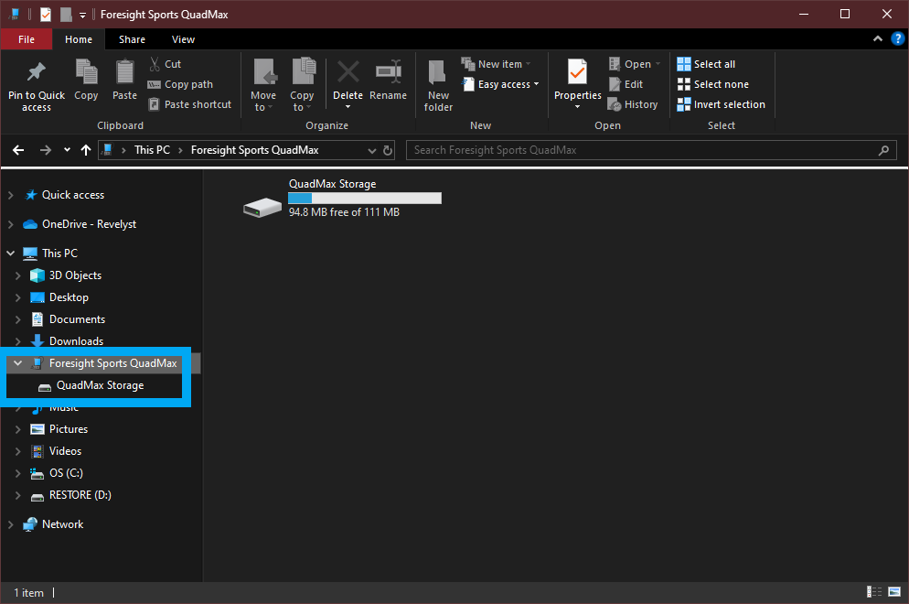Select Paste shortcut command
Viewport: 909px width, 604px height.
(x=189, y=104)
